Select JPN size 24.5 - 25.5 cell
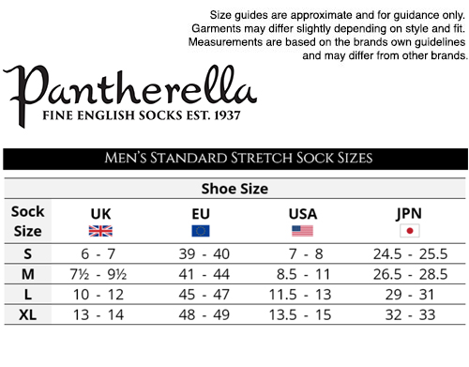This screenshot has height=367, width=469. 410,254
